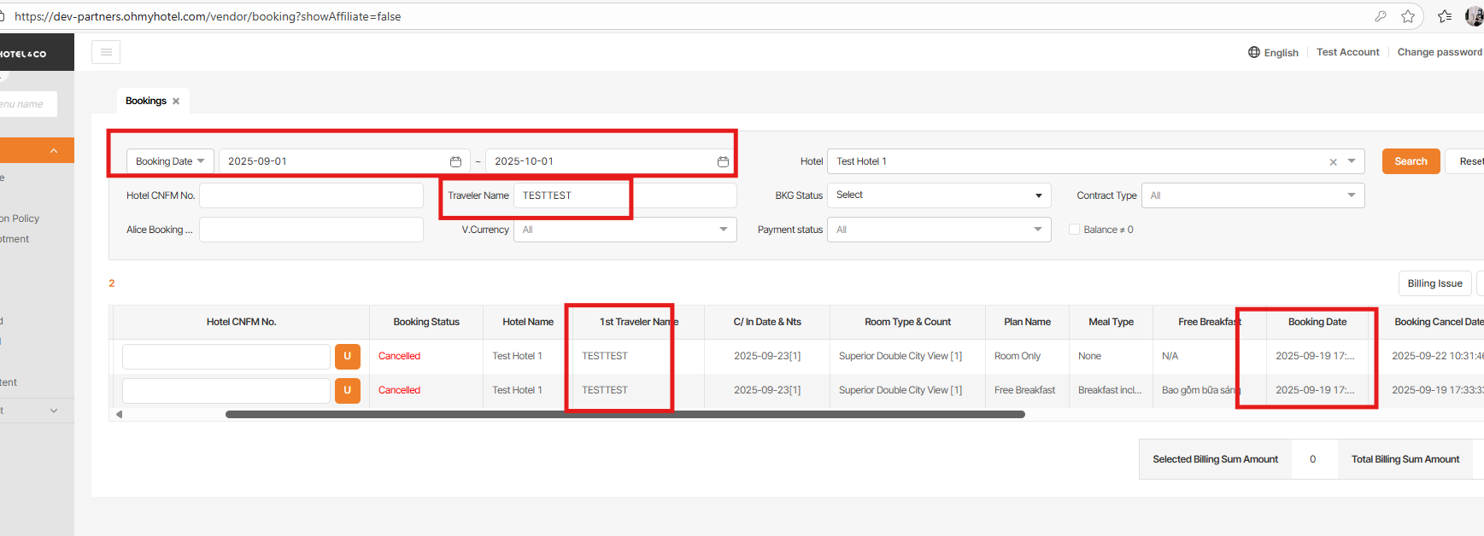Switch to the Bookings tab
The width and height of the screenshot is (1484, 536).
145,101
